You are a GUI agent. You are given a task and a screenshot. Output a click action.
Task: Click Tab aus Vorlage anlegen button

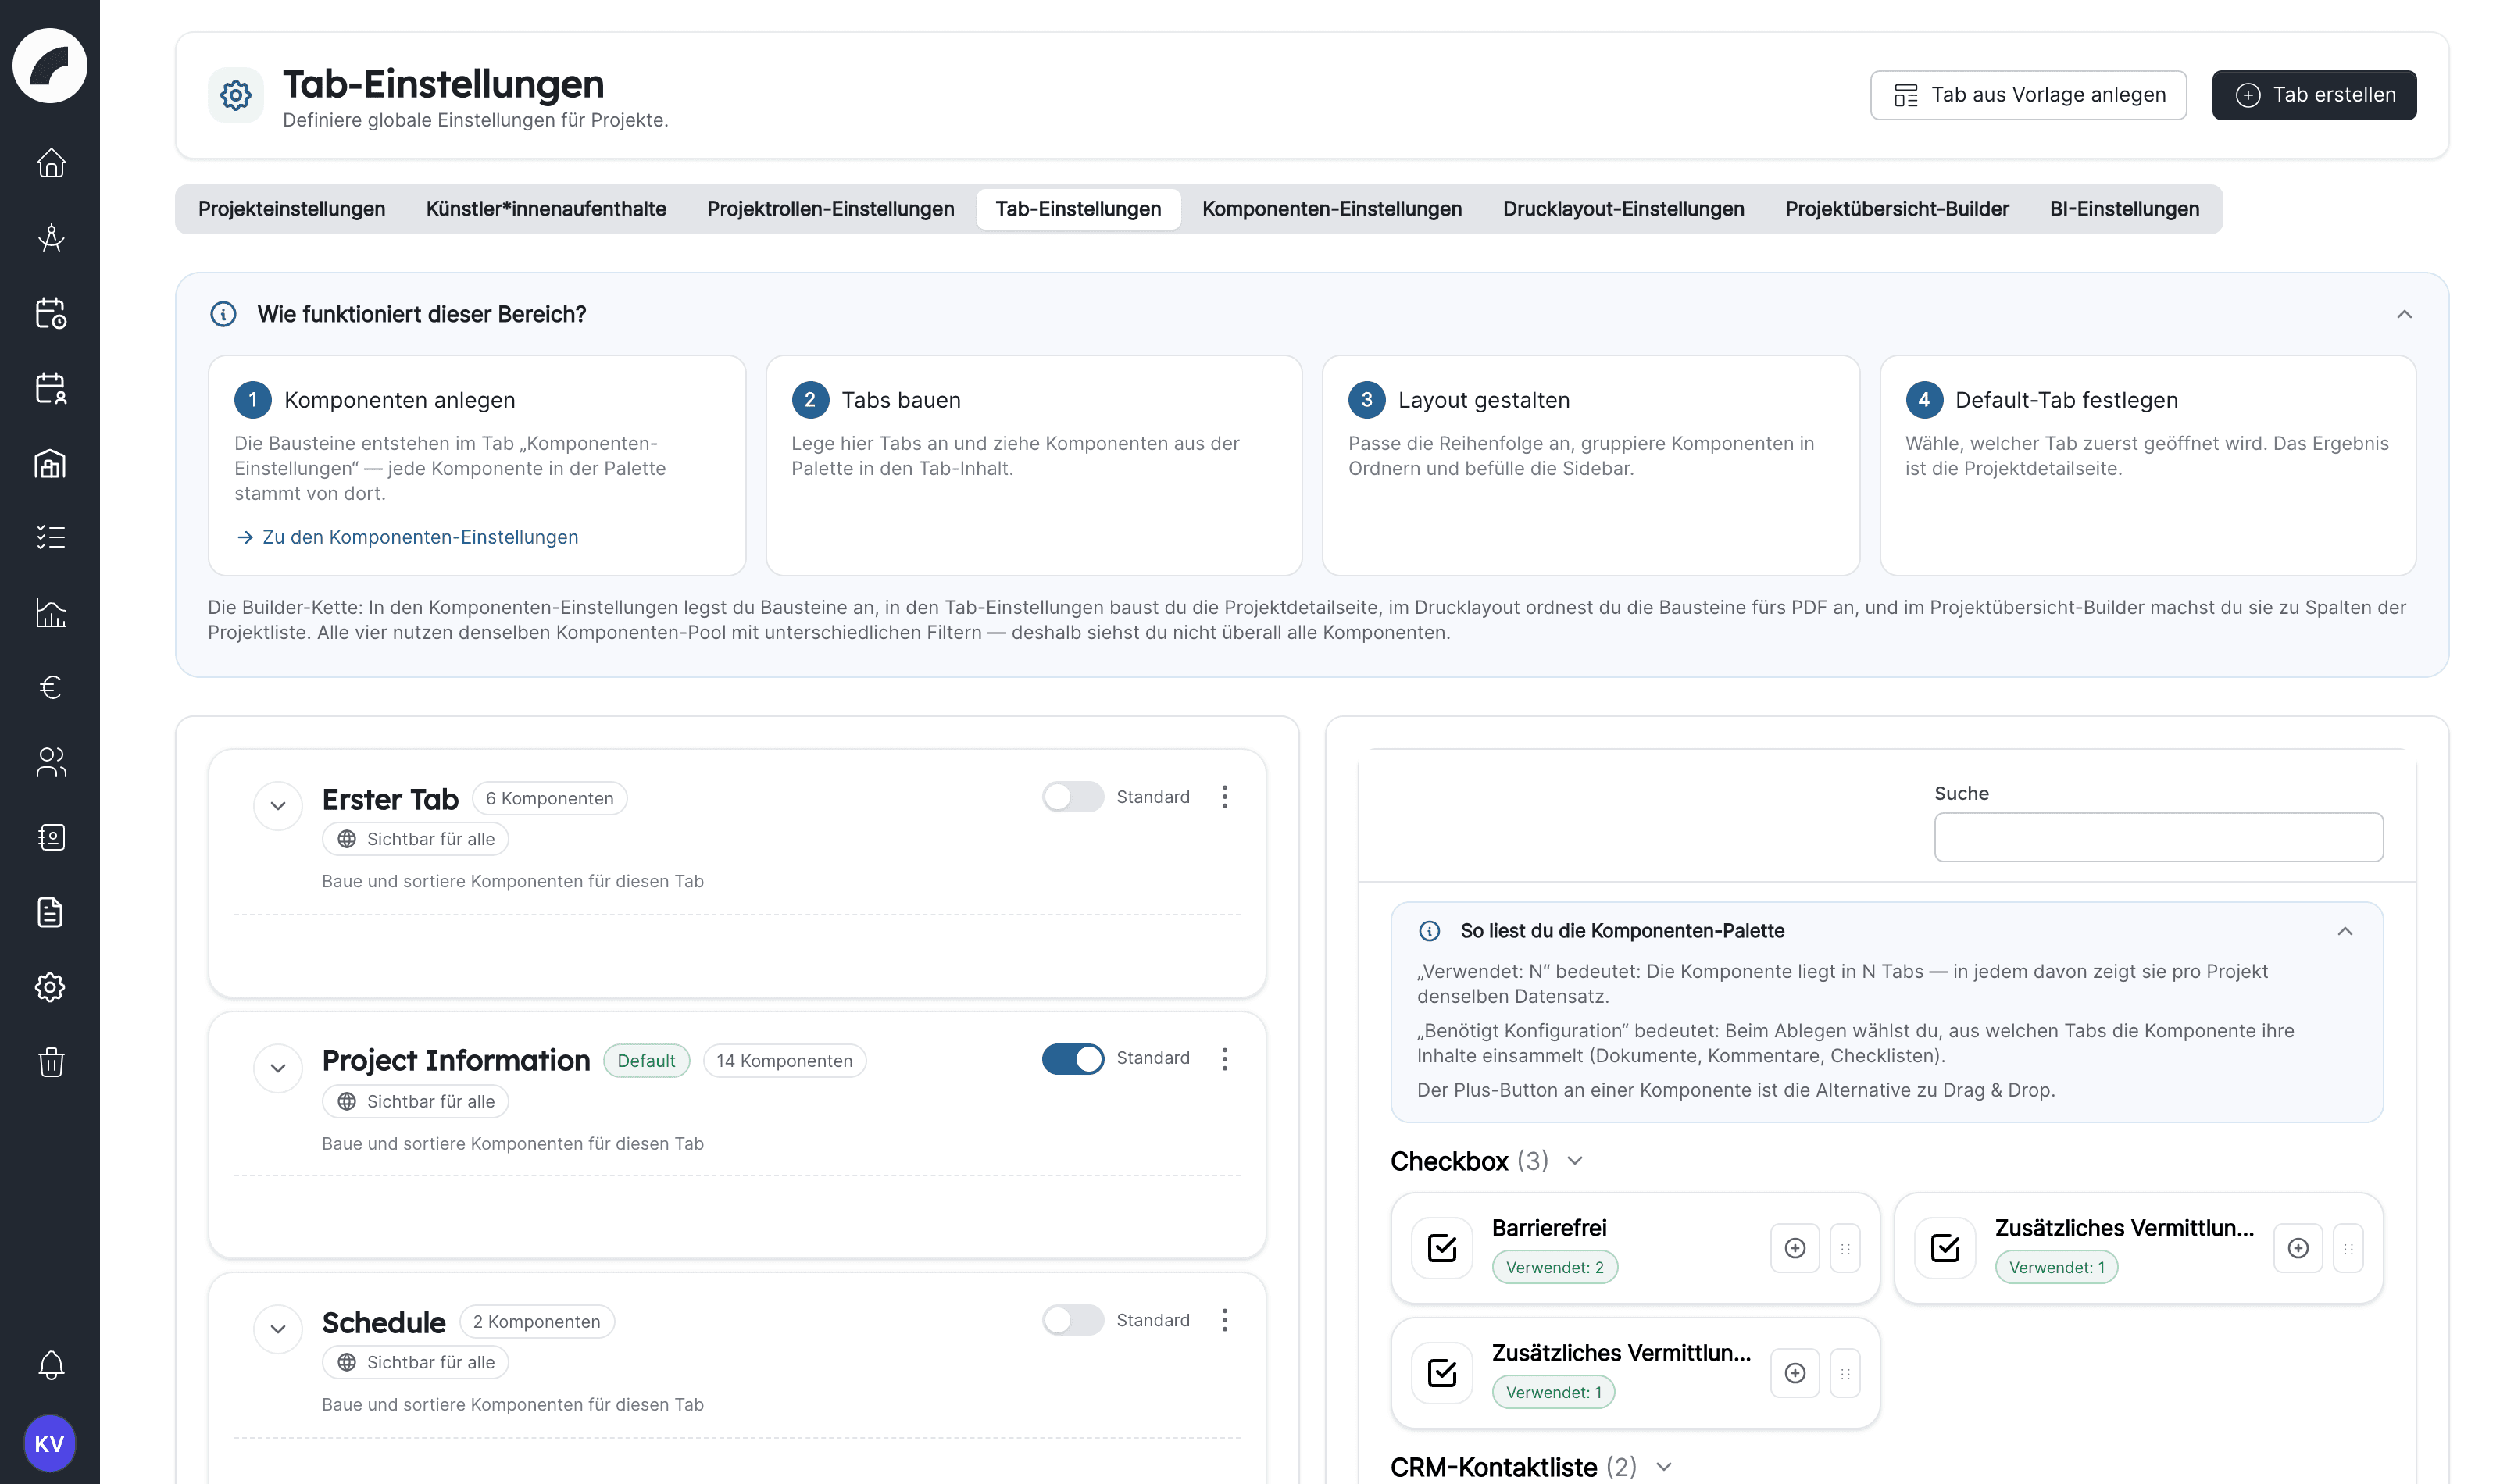[2028, 95]
